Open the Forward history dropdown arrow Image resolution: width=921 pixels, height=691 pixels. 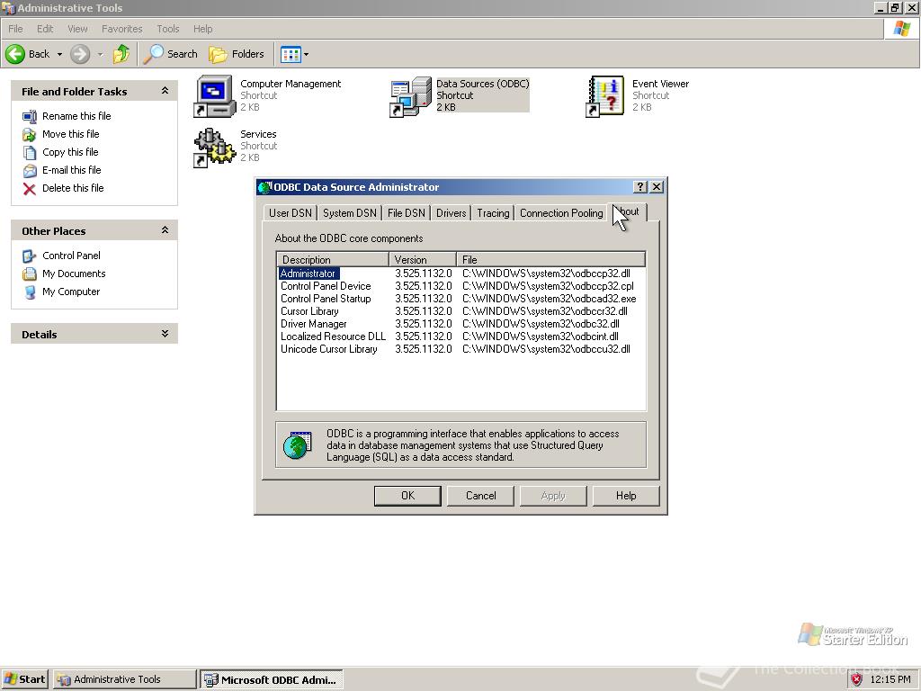click(x=100, y=54)
